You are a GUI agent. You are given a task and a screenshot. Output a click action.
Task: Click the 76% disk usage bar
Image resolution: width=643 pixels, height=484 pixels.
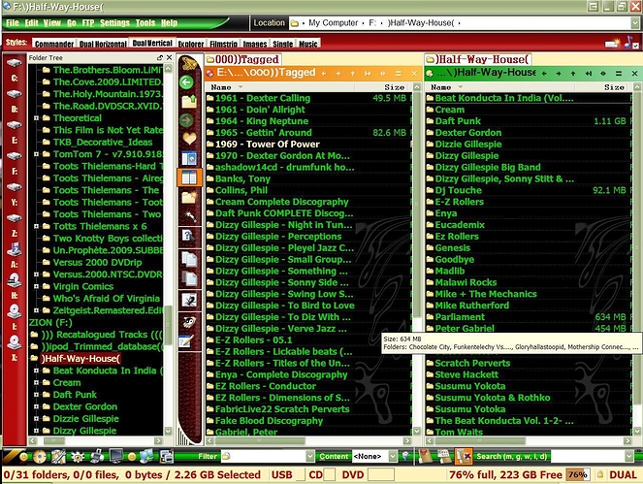tap(578, 475)
